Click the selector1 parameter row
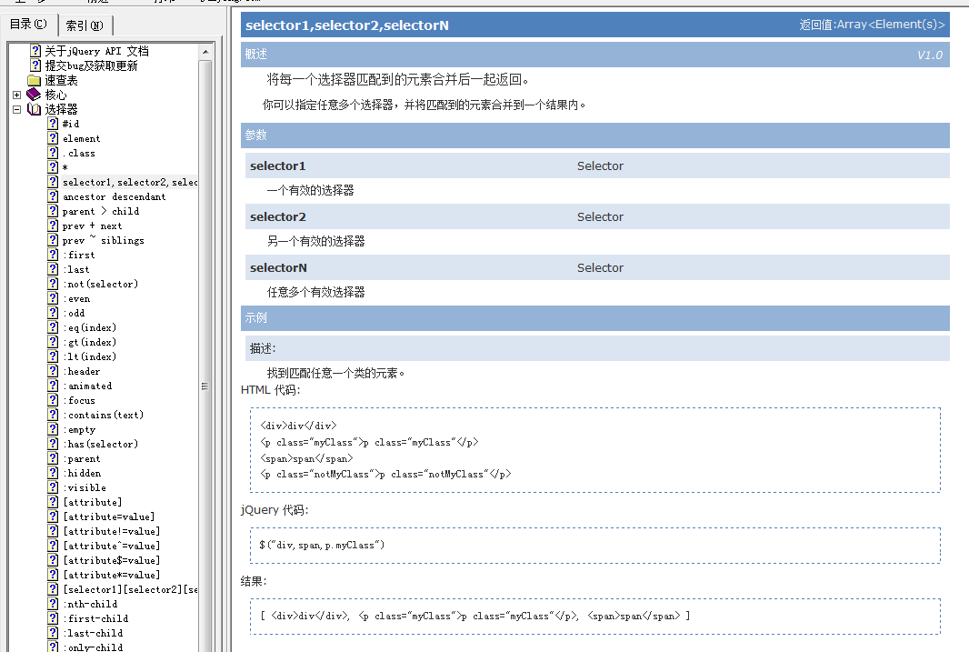This screenshot has height=652, width=969. pos(597,166)
